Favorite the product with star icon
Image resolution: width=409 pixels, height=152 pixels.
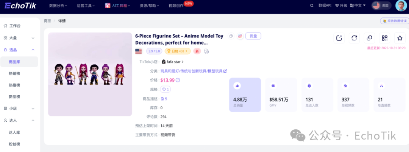(400, 38)
